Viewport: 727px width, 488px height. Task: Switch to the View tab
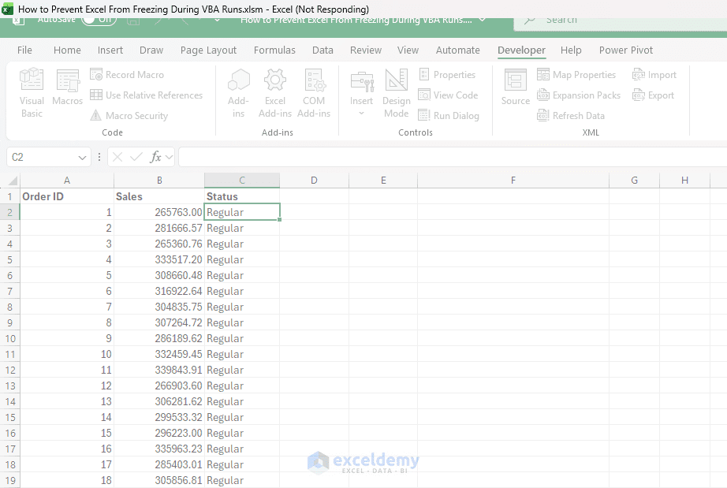(x=408, y=50)
